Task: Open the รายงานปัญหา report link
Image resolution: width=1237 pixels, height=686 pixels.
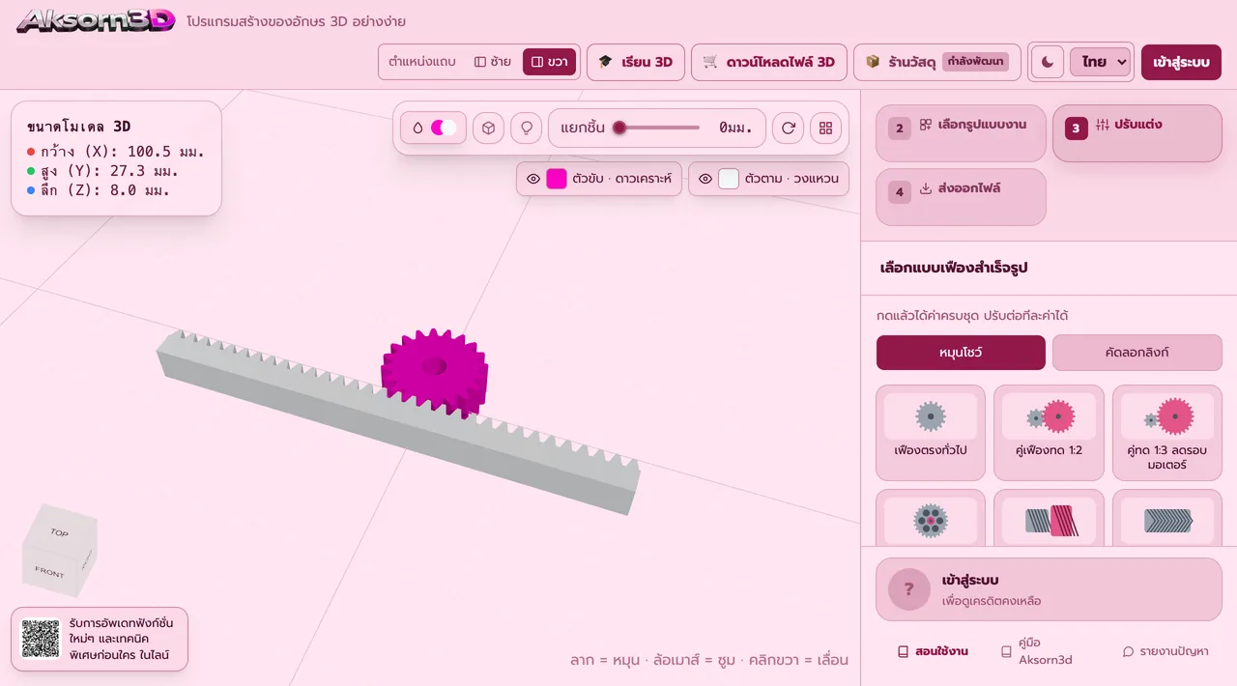Action: coord(1165,651)
